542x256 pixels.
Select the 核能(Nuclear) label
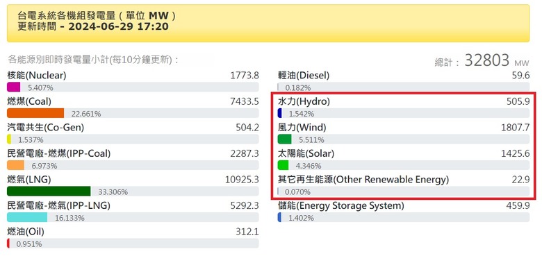36,75
